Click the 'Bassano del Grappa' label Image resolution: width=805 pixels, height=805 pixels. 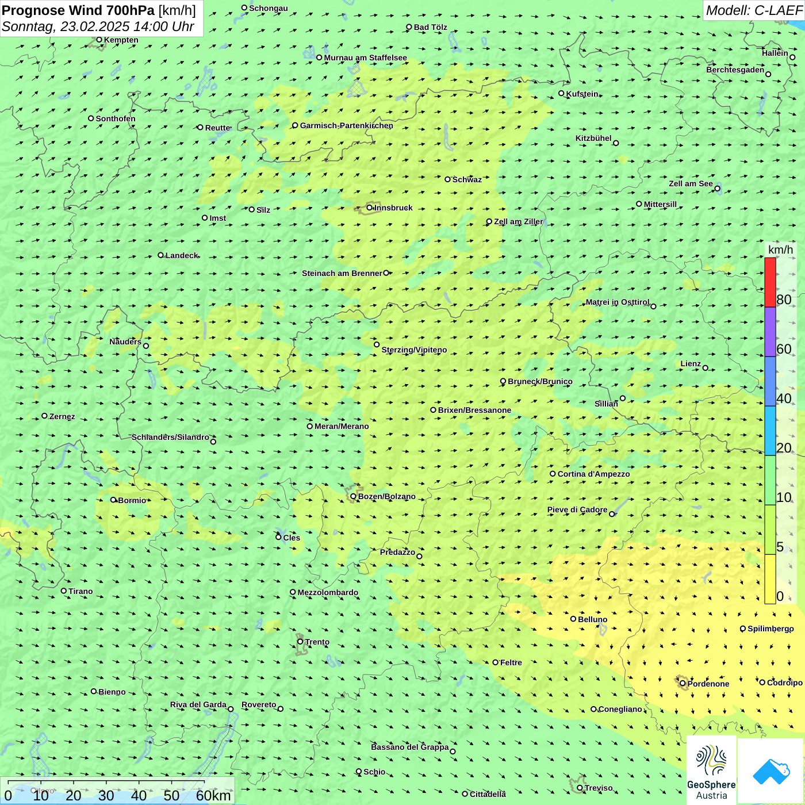(x=409, y=747)
